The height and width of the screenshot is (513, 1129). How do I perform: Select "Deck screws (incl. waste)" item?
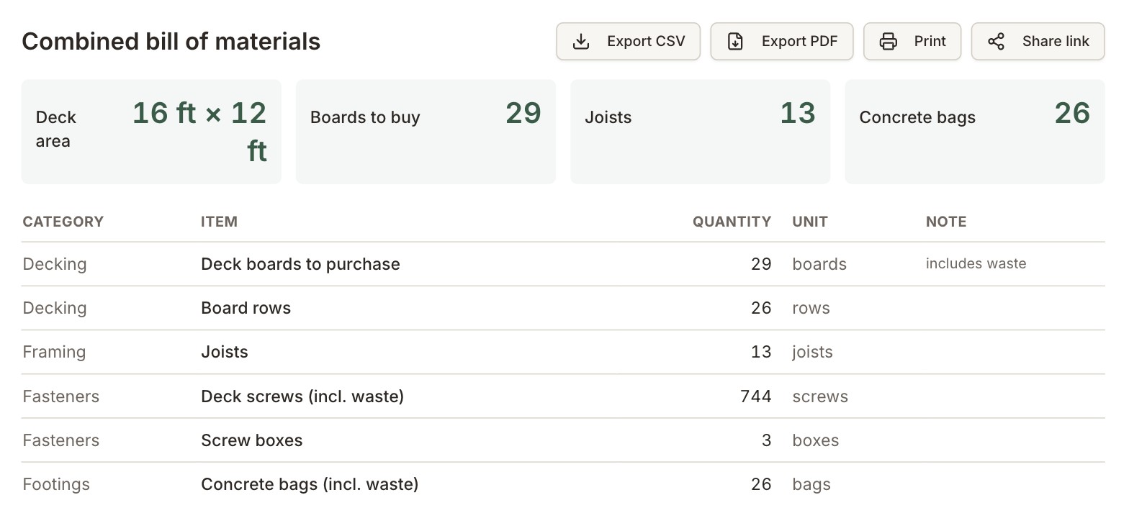click(302, 396)
